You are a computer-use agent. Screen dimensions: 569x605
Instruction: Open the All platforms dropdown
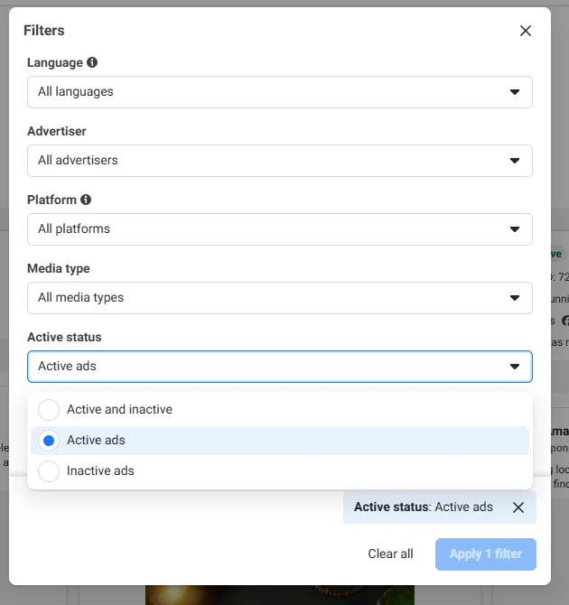[280, 229]
